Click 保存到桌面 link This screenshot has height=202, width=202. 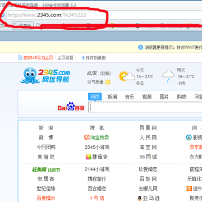tap(95, 58)
